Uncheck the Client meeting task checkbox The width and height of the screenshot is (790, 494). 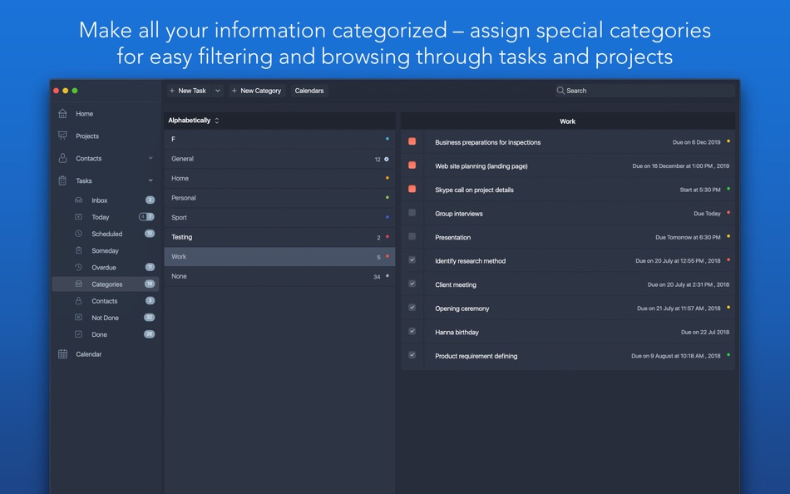pyautogui.click(x=412, y=284)
